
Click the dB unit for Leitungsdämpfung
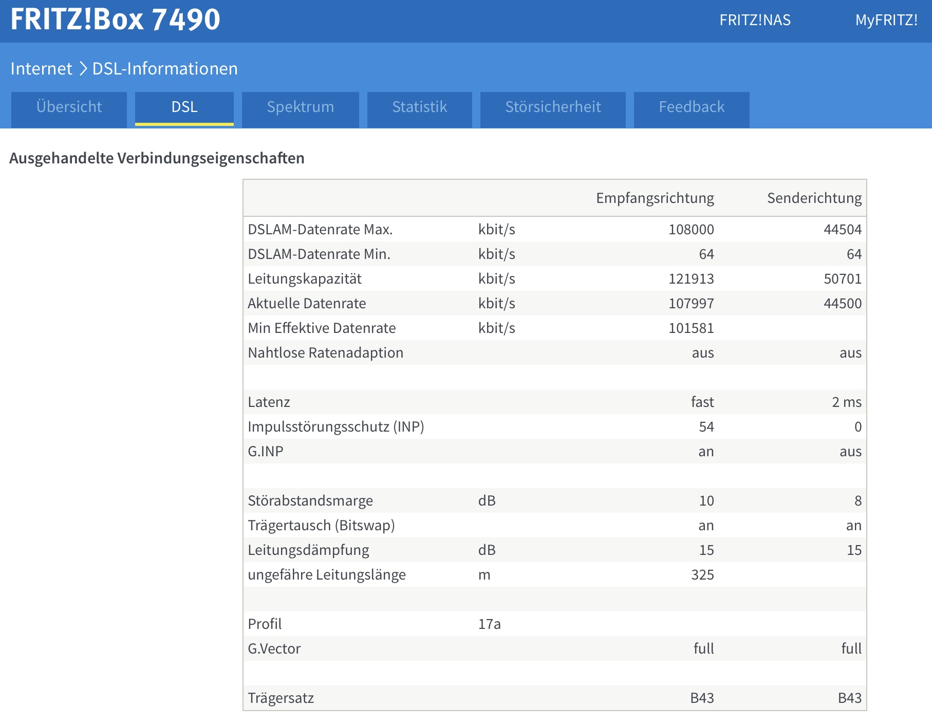click(487, 550)
